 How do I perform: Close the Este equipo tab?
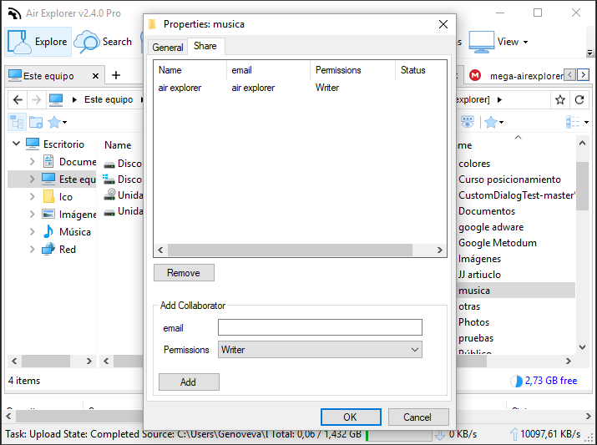click(95, 76)
